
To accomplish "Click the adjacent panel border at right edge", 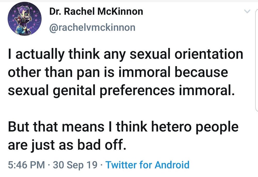I will [x=257, y=60].
